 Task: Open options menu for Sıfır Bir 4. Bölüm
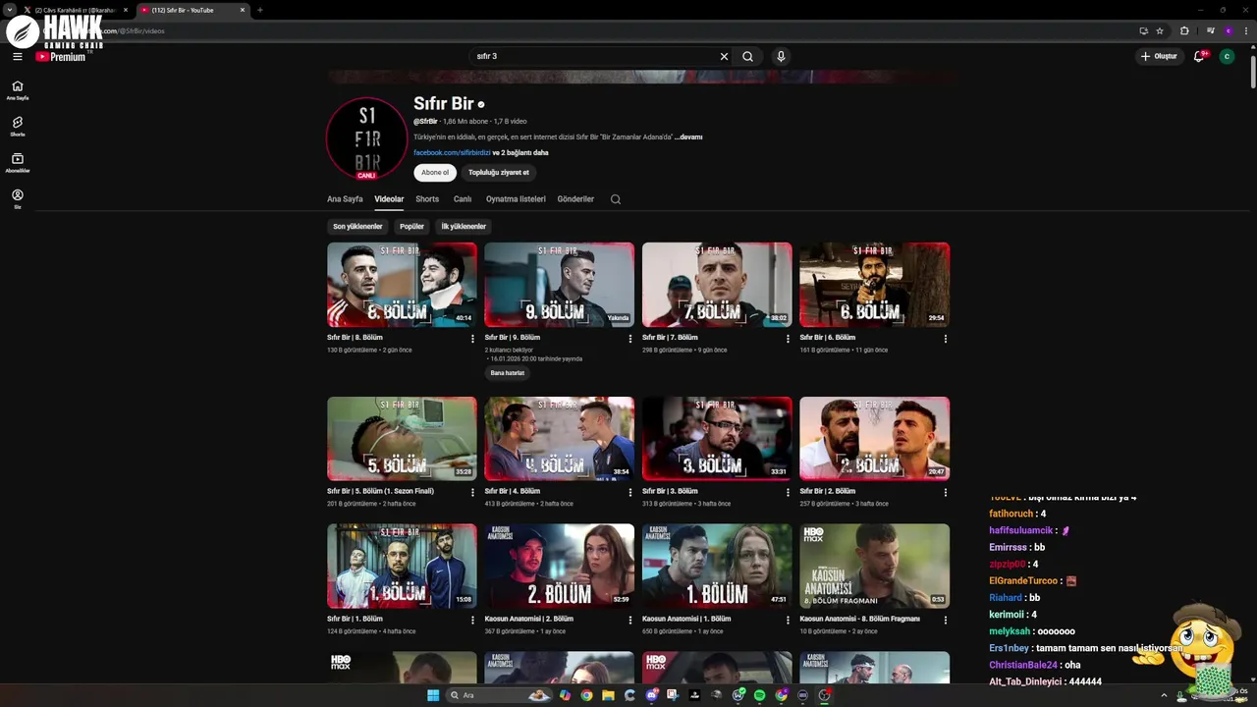coord(630,493)
